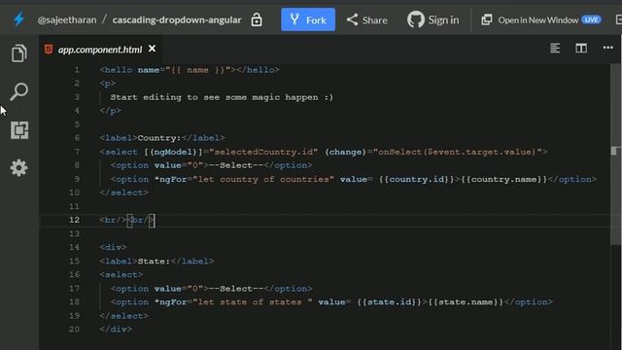
Task: Click the lock icon next to project name
Action: pyautogui.click(x=257, y=19)
